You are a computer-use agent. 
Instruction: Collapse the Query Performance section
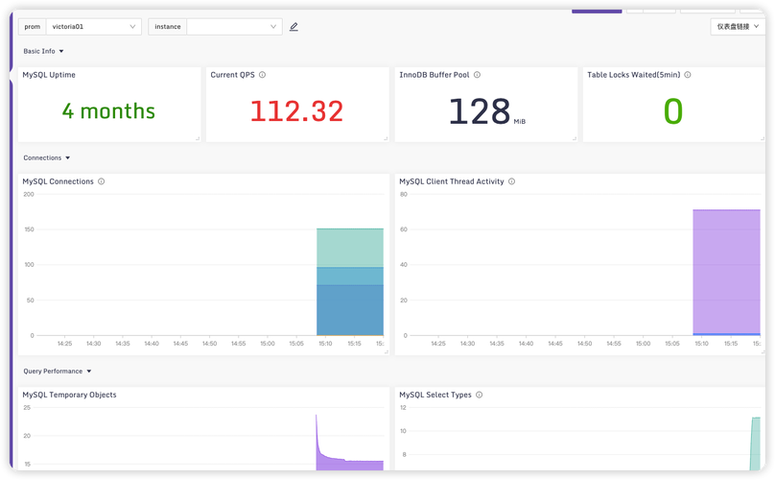(58, 372)
